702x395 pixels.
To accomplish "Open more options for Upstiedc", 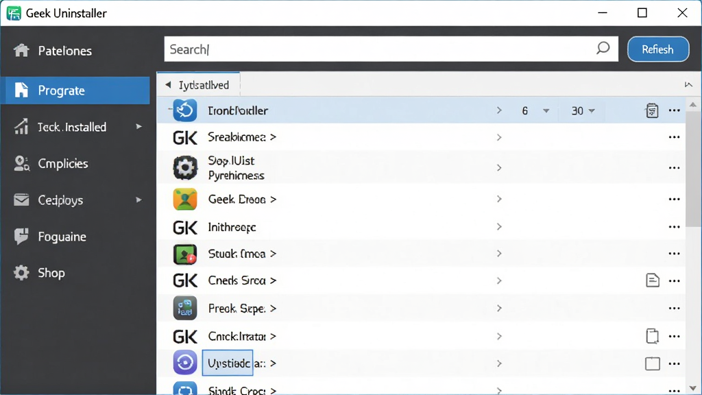I will (x=675, y=363).
